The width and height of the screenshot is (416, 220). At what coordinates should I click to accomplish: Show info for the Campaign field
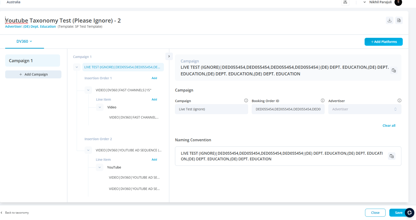click(246, 101)
